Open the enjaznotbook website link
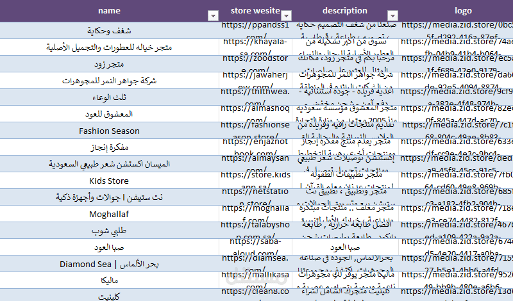The height and width of the screenshot is (301, 513). click(255, 147)
